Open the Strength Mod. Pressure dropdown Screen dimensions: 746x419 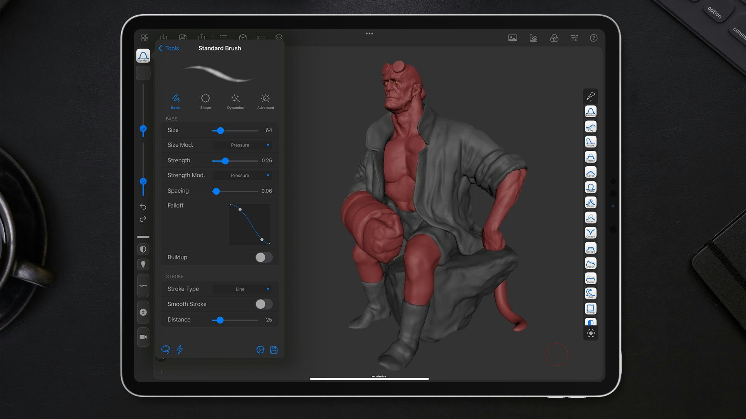(242, 176)
